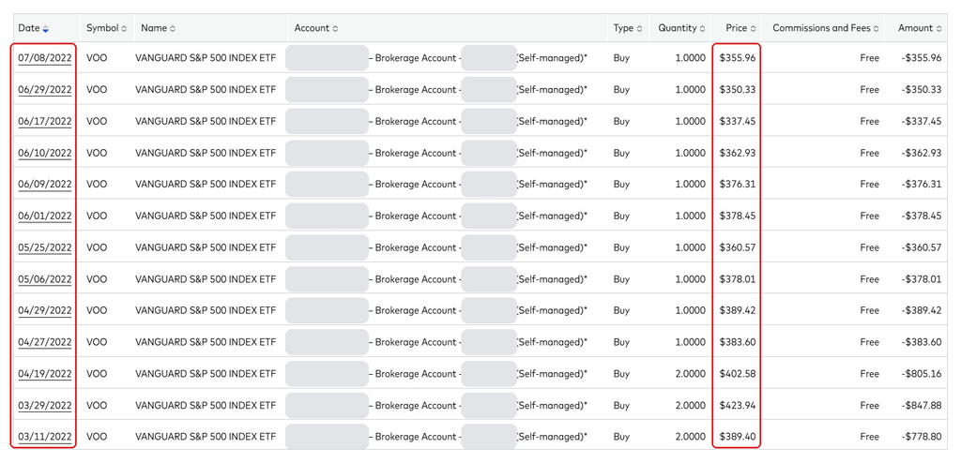The height and width of the screenshot is (463, 961).
Task: Select the $402.58 price cell
Action: pyautogui.click(x=738, y=374)
